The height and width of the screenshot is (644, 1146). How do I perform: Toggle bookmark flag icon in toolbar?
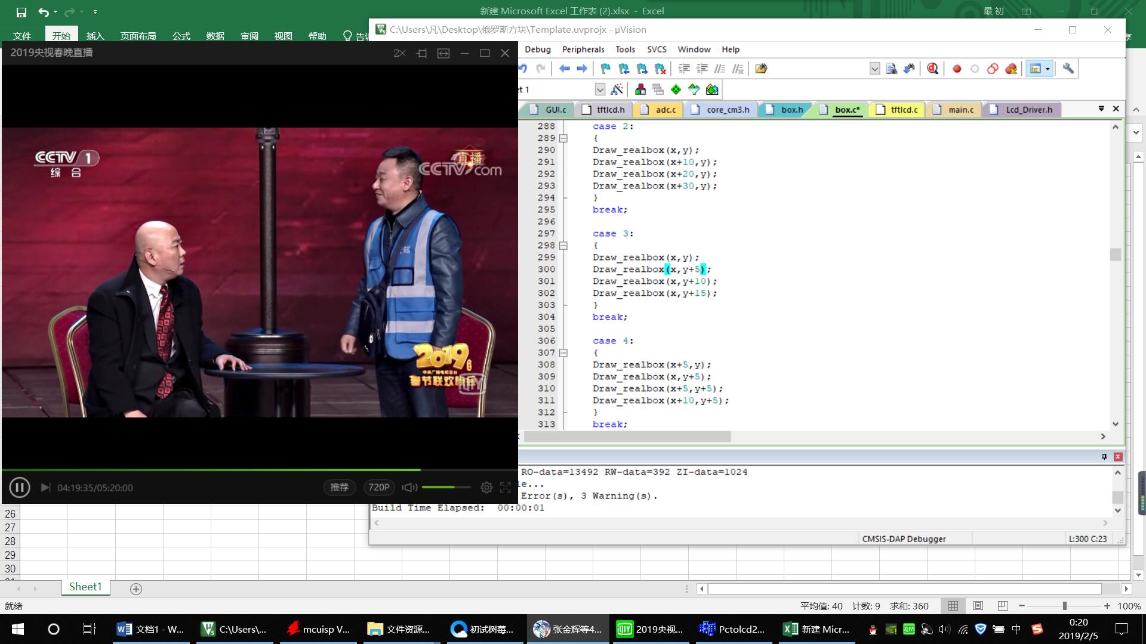click(605, 69)
